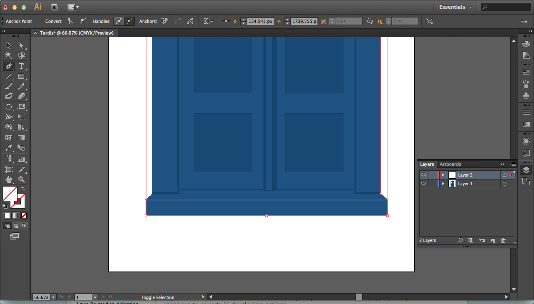
Task: Switch to the Artboards tab
Action: tap(450, 164)
